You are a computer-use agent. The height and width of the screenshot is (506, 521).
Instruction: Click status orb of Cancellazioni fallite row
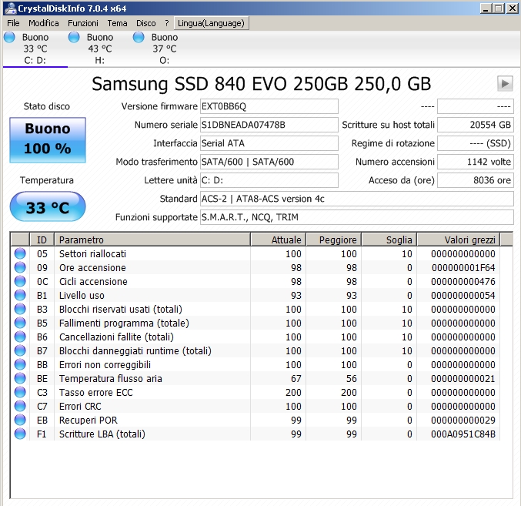pos(20,337)
